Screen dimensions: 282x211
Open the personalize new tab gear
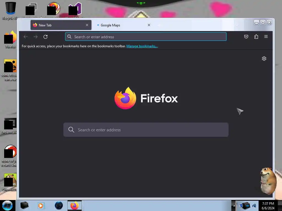[264, 59]
